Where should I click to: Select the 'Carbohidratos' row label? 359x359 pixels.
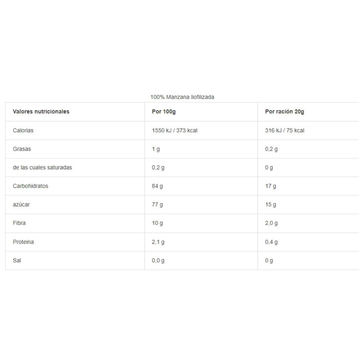point(30,186)
